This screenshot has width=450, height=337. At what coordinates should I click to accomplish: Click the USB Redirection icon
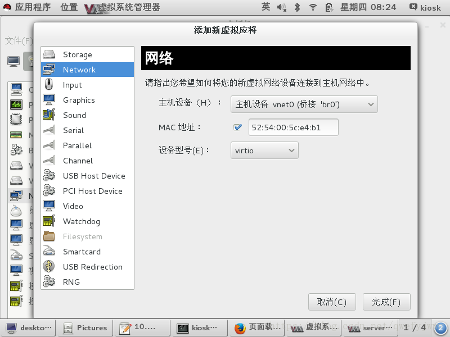click(49, 266)
